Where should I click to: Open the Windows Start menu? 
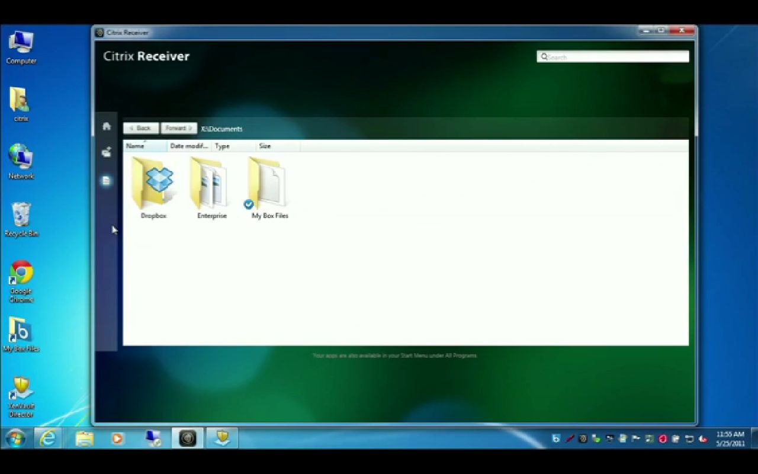click(15, 438)
